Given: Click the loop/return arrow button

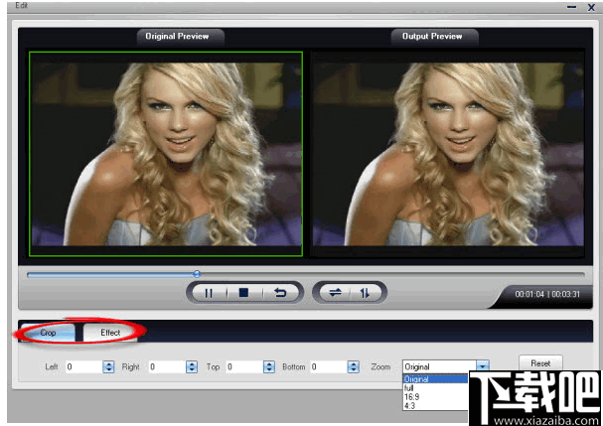Looking at the screenshot, I should pyautogui.click(x=280, y=293).
